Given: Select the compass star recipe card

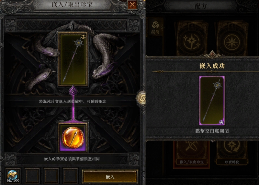Looking at the screenshot, I should pos(232,39).
